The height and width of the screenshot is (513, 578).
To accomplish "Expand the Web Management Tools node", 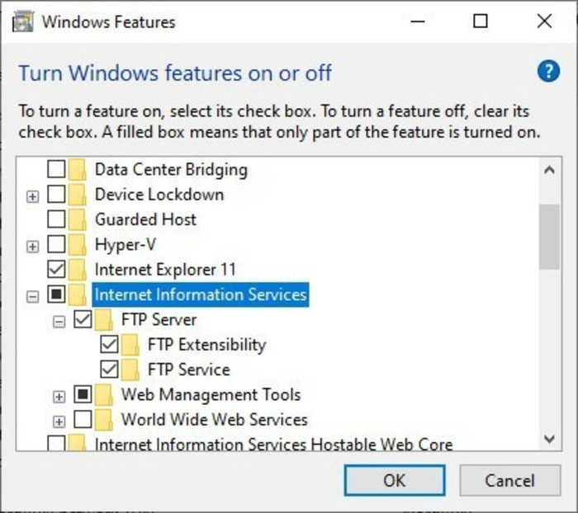I will (59, 395).
